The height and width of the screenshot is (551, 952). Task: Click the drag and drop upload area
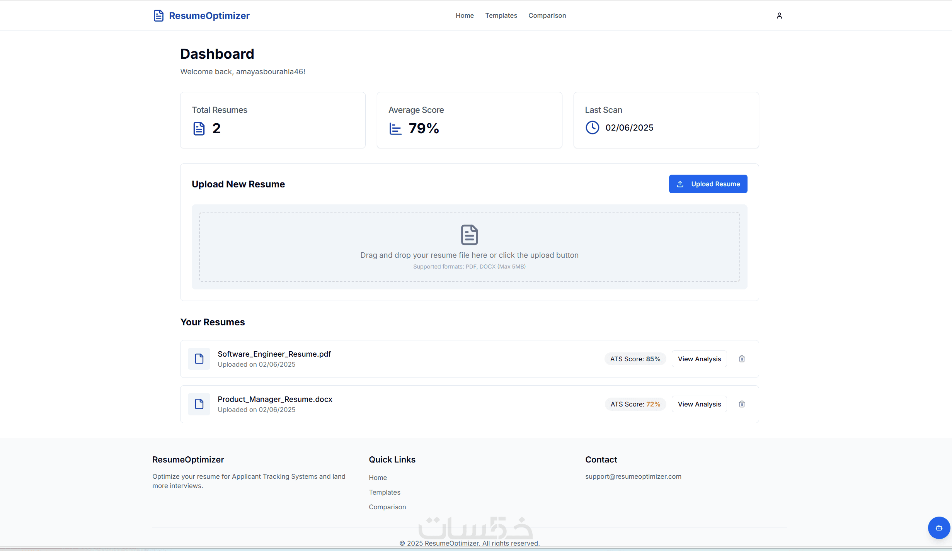469,270
